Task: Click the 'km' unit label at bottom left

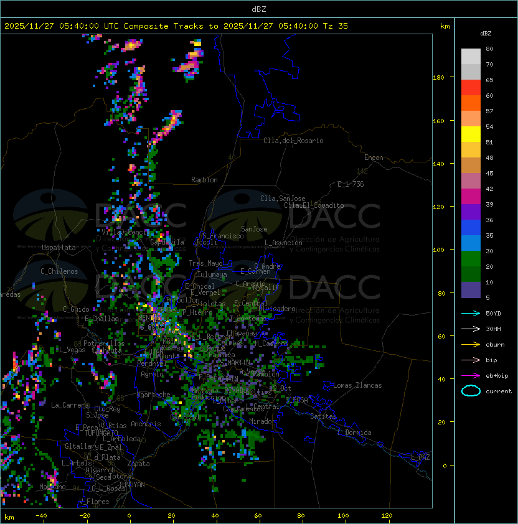Action: [x=9, y=517]
